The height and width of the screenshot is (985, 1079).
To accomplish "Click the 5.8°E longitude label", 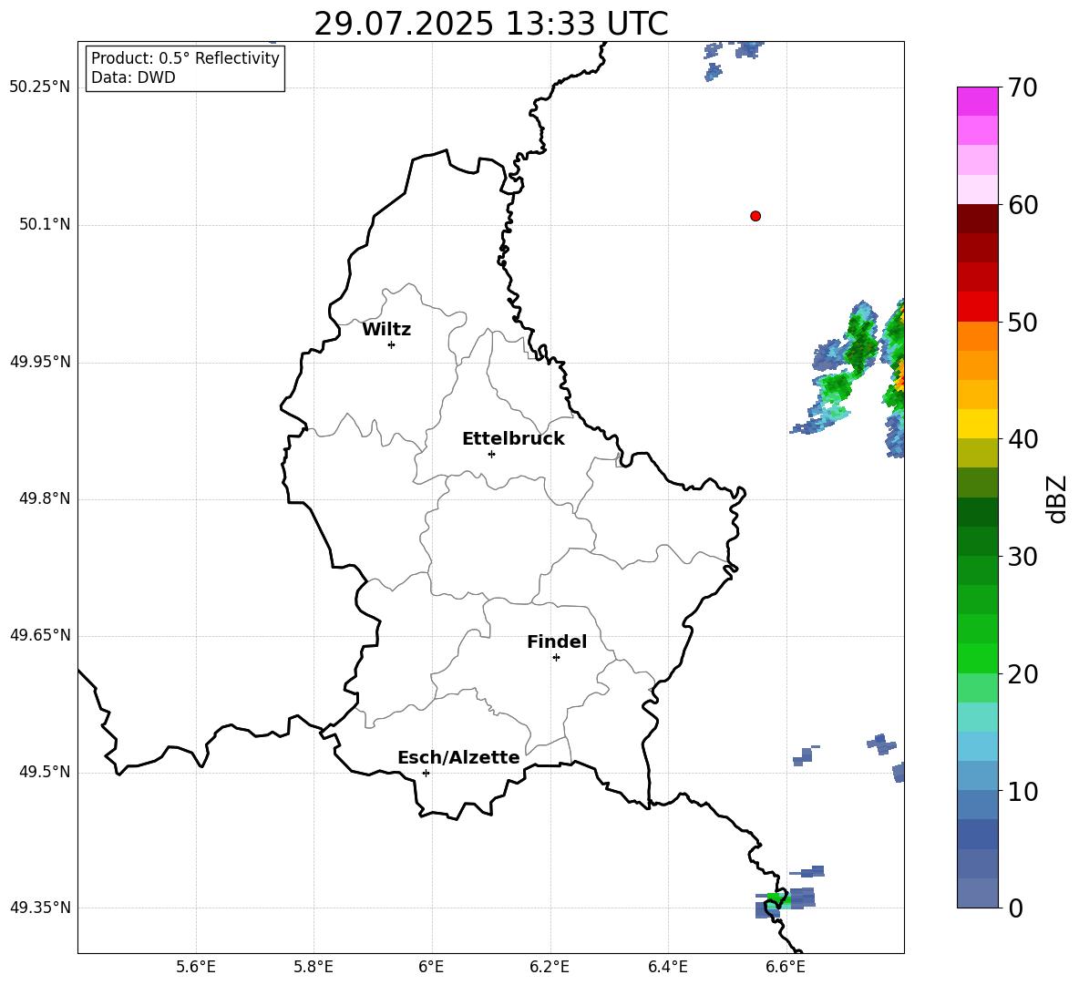I will (313, 967).
